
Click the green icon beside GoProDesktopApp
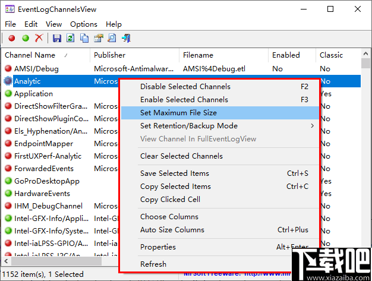(x=8, y=181)
